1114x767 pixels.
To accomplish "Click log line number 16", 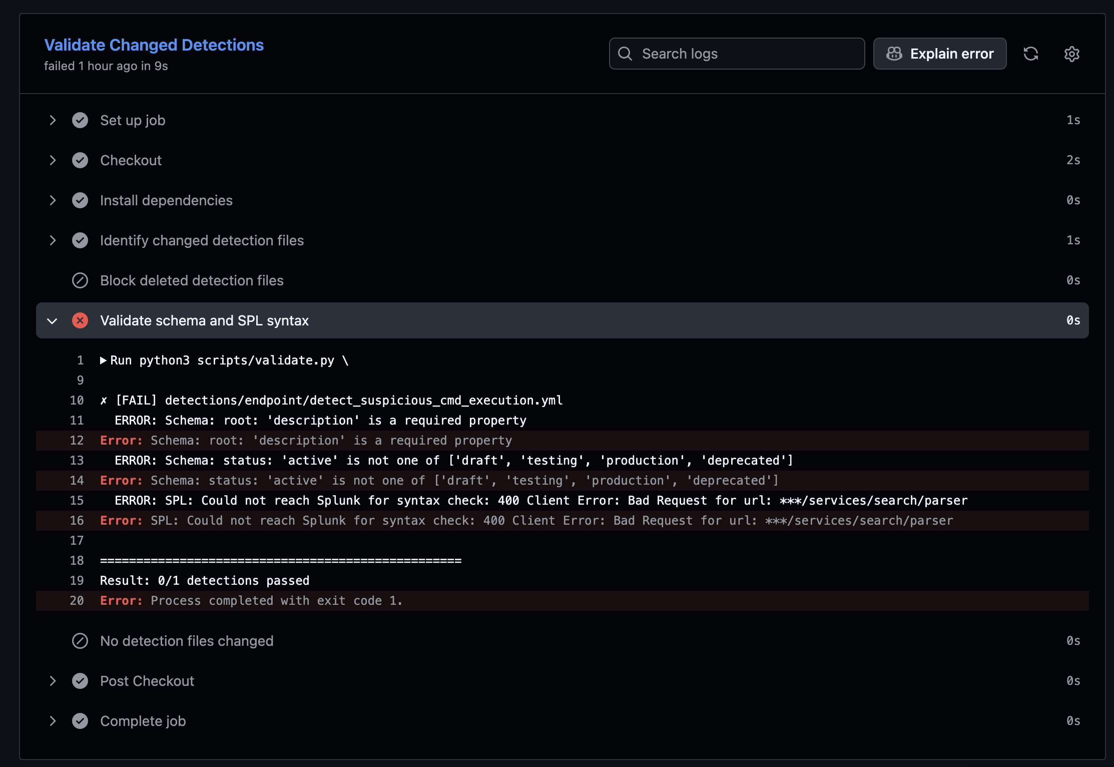I will pyautogui.click(x=77, y=521).
